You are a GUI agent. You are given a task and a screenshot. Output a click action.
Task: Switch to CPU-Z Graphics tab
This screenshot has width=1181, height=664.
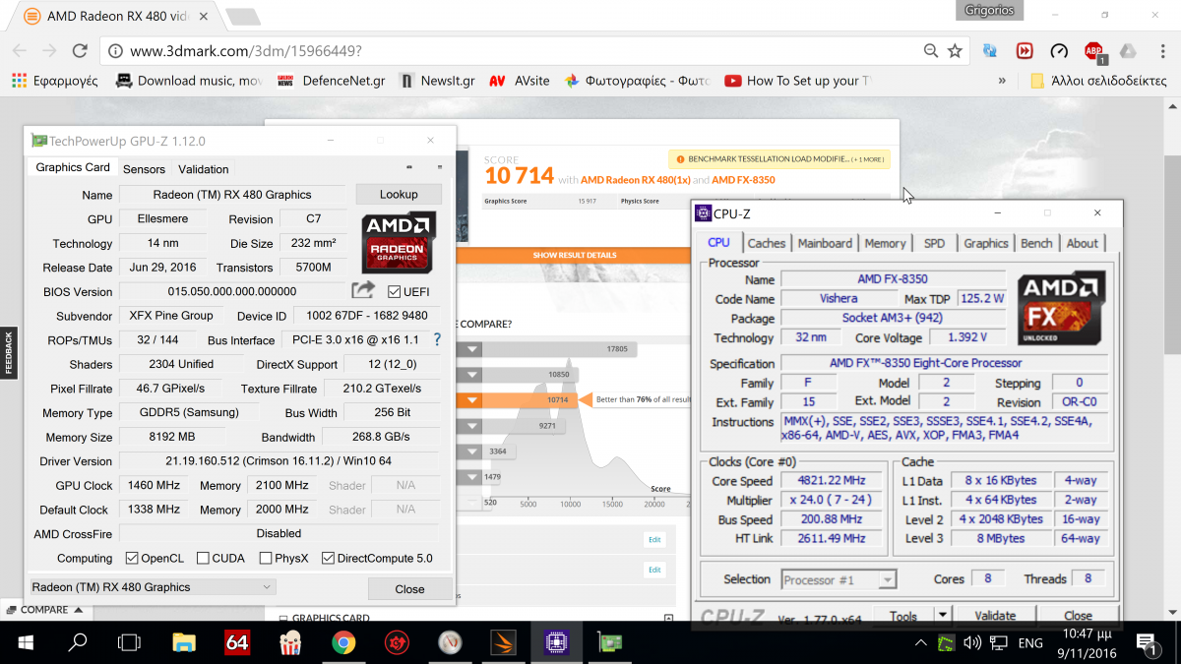[x=986, y=243]
